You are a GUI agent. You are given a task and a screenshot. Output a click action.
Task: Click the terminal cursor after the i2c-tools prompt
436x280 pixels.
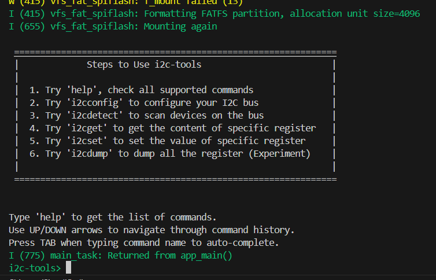(68, 268)
